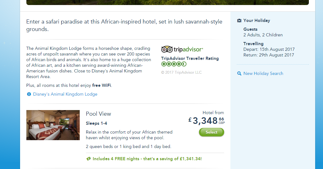This screenshot has height=169, width=323.
Task: Click the green tag icon by free nights offer
Action: pos(89,159)
